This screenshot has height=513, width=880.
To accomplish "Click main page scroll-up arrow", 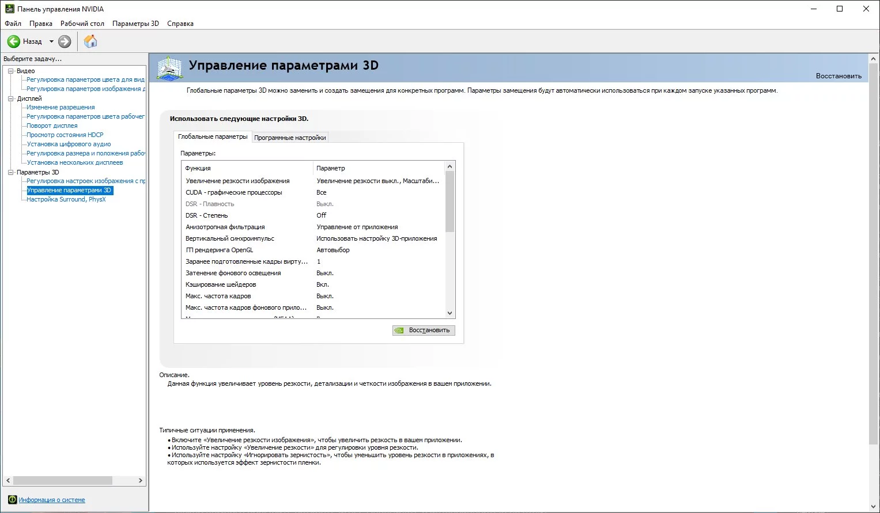I will pyautogui.click(x=874, y=59).
